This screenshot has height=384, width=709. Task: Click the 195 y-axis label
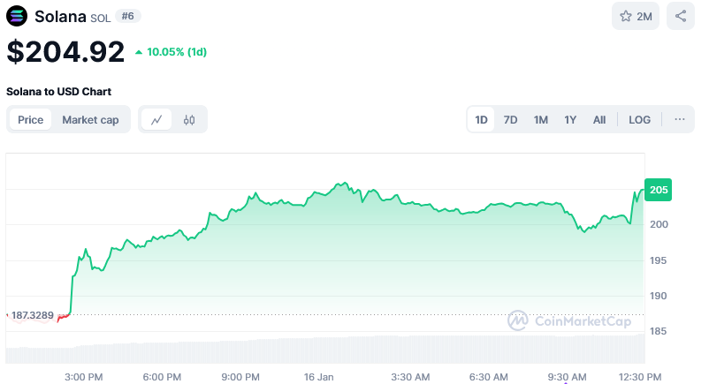click(x=658, y=260)
